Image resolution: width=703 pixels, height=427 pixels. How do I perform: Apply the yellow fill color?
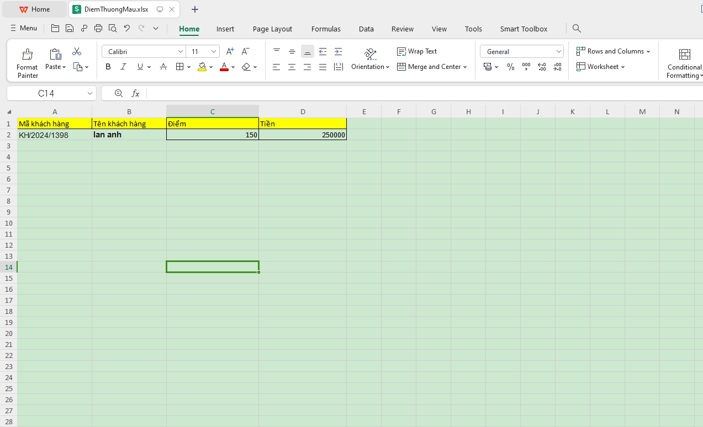202,67
